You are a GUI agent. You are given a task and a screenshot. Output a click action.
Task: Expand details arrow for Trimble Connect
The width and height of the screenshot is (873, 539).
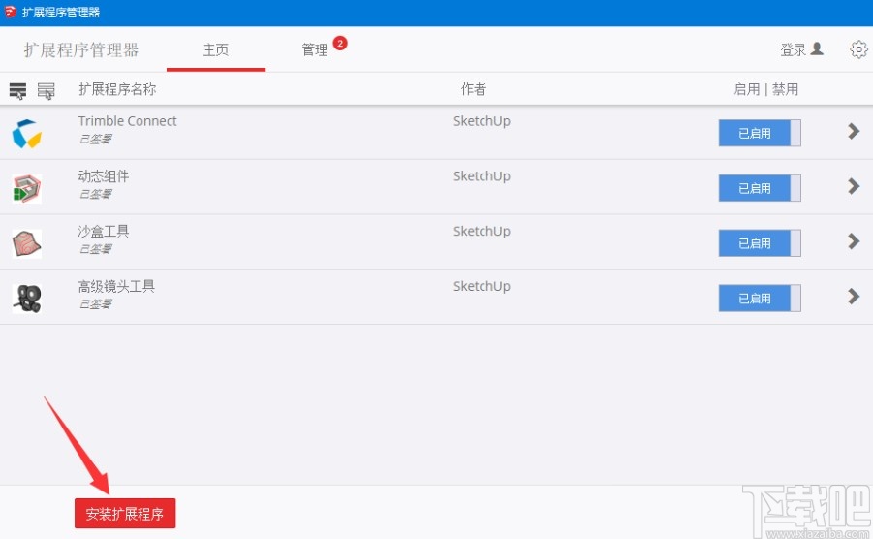[854, 132]
